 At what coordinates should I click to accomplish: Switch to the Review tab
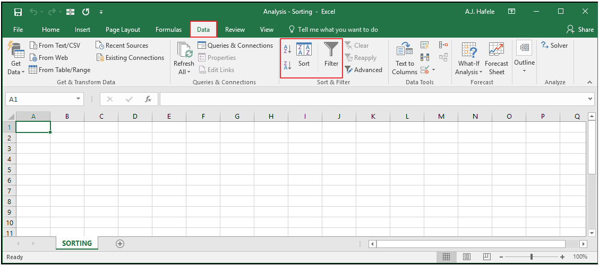tap(235, 29)
